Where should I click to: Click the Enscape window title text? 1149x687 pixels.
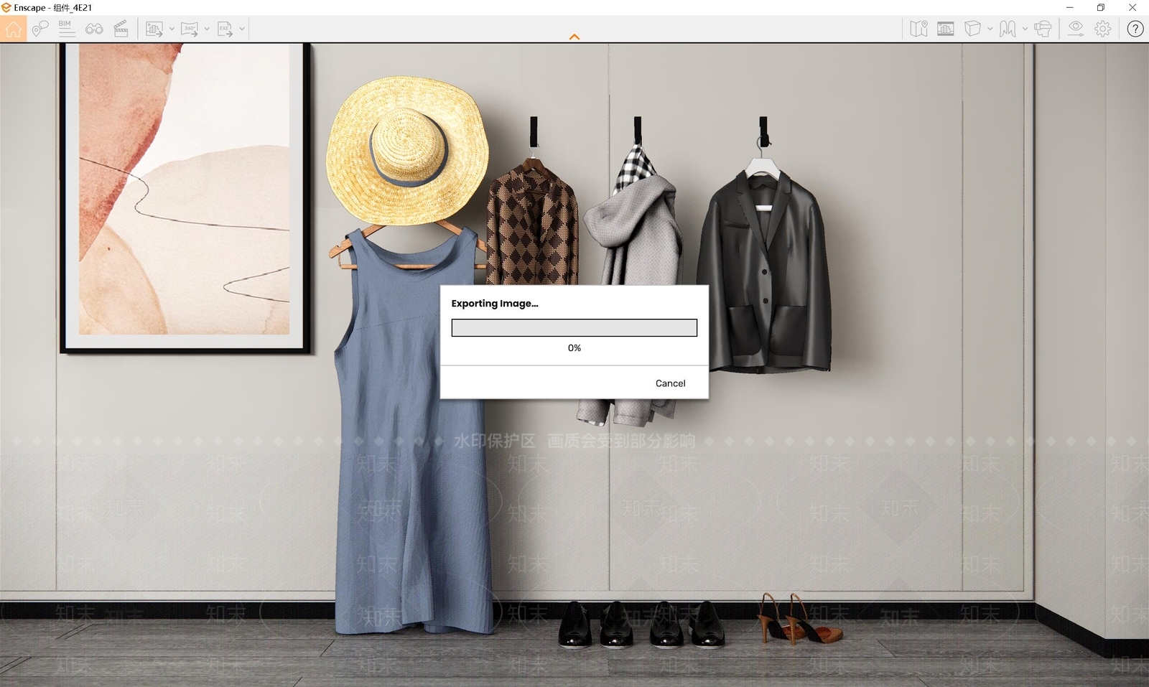tap(53, 8)
